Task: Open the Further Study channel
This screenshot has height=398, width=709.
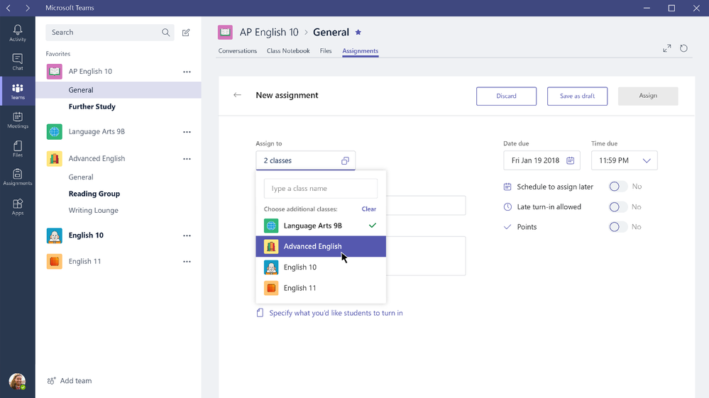Action: (x=92, y=106)
